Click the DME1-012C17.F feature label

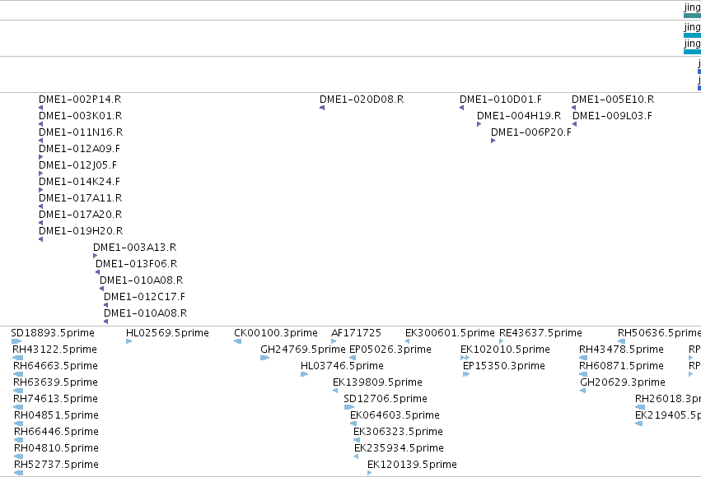[144, 297]
